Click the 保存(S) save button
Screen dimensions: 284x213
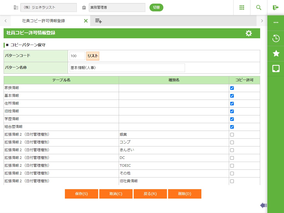82,194
